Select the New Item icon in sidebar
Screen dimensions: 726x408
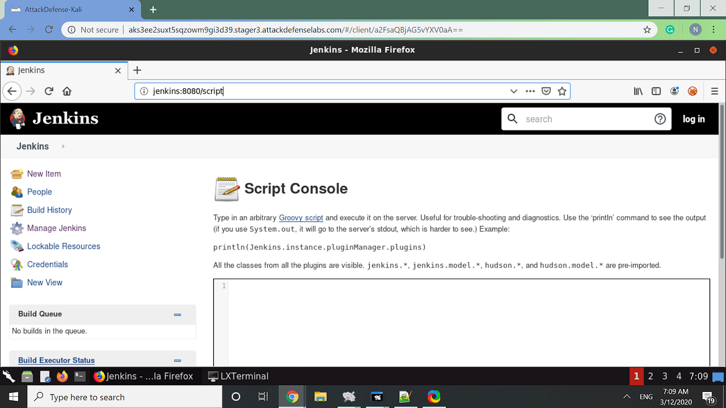(x=16, y=173)
